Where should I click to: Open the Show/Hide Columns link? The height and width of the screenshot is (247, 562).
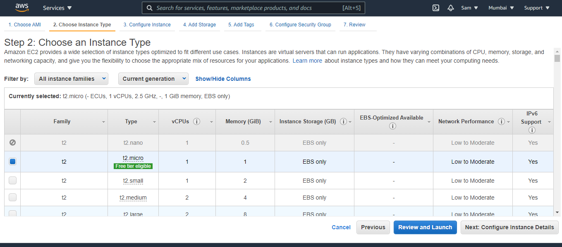point(223,78)
